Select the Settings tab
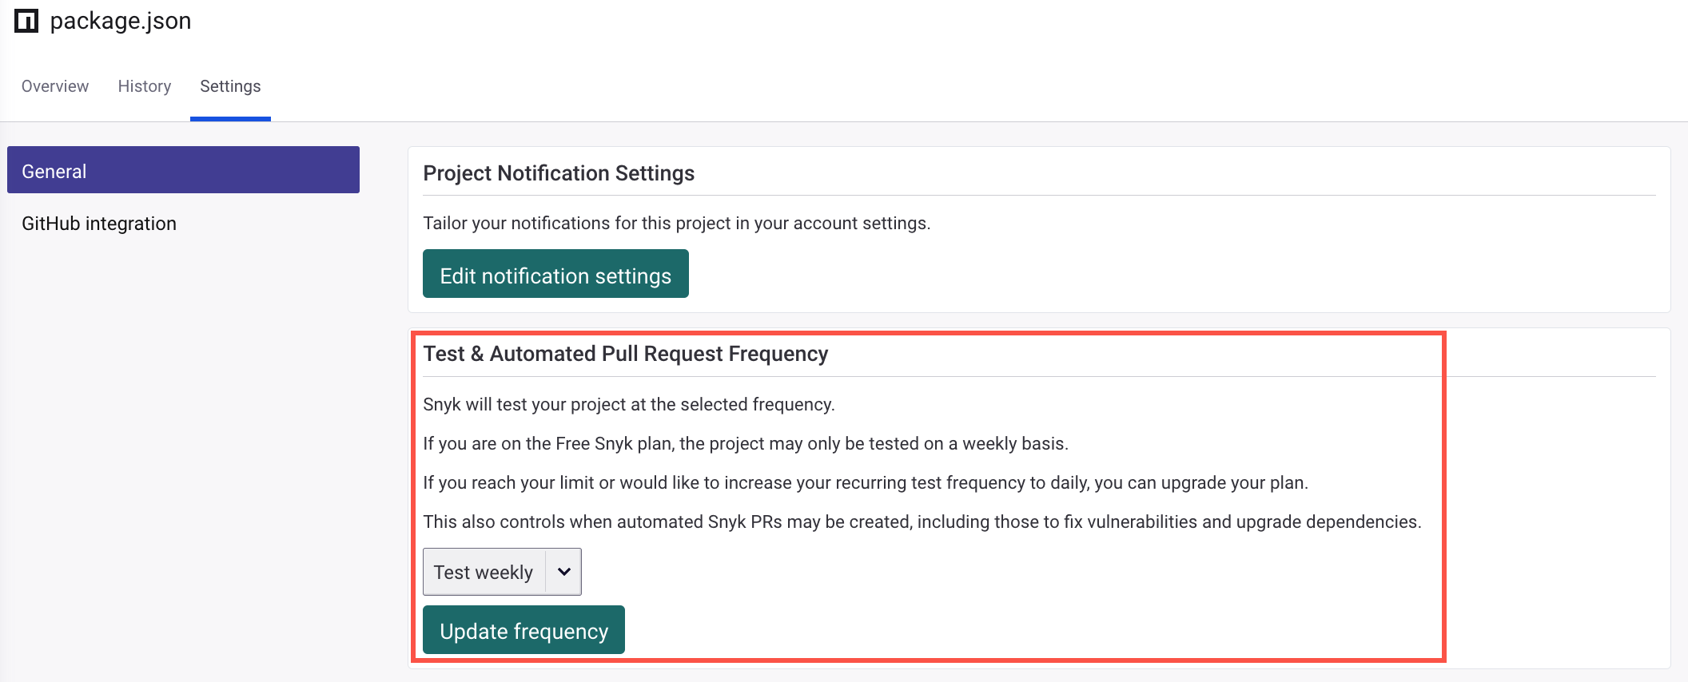Viewport: 1688px width, 682px height. coord(229,86)
